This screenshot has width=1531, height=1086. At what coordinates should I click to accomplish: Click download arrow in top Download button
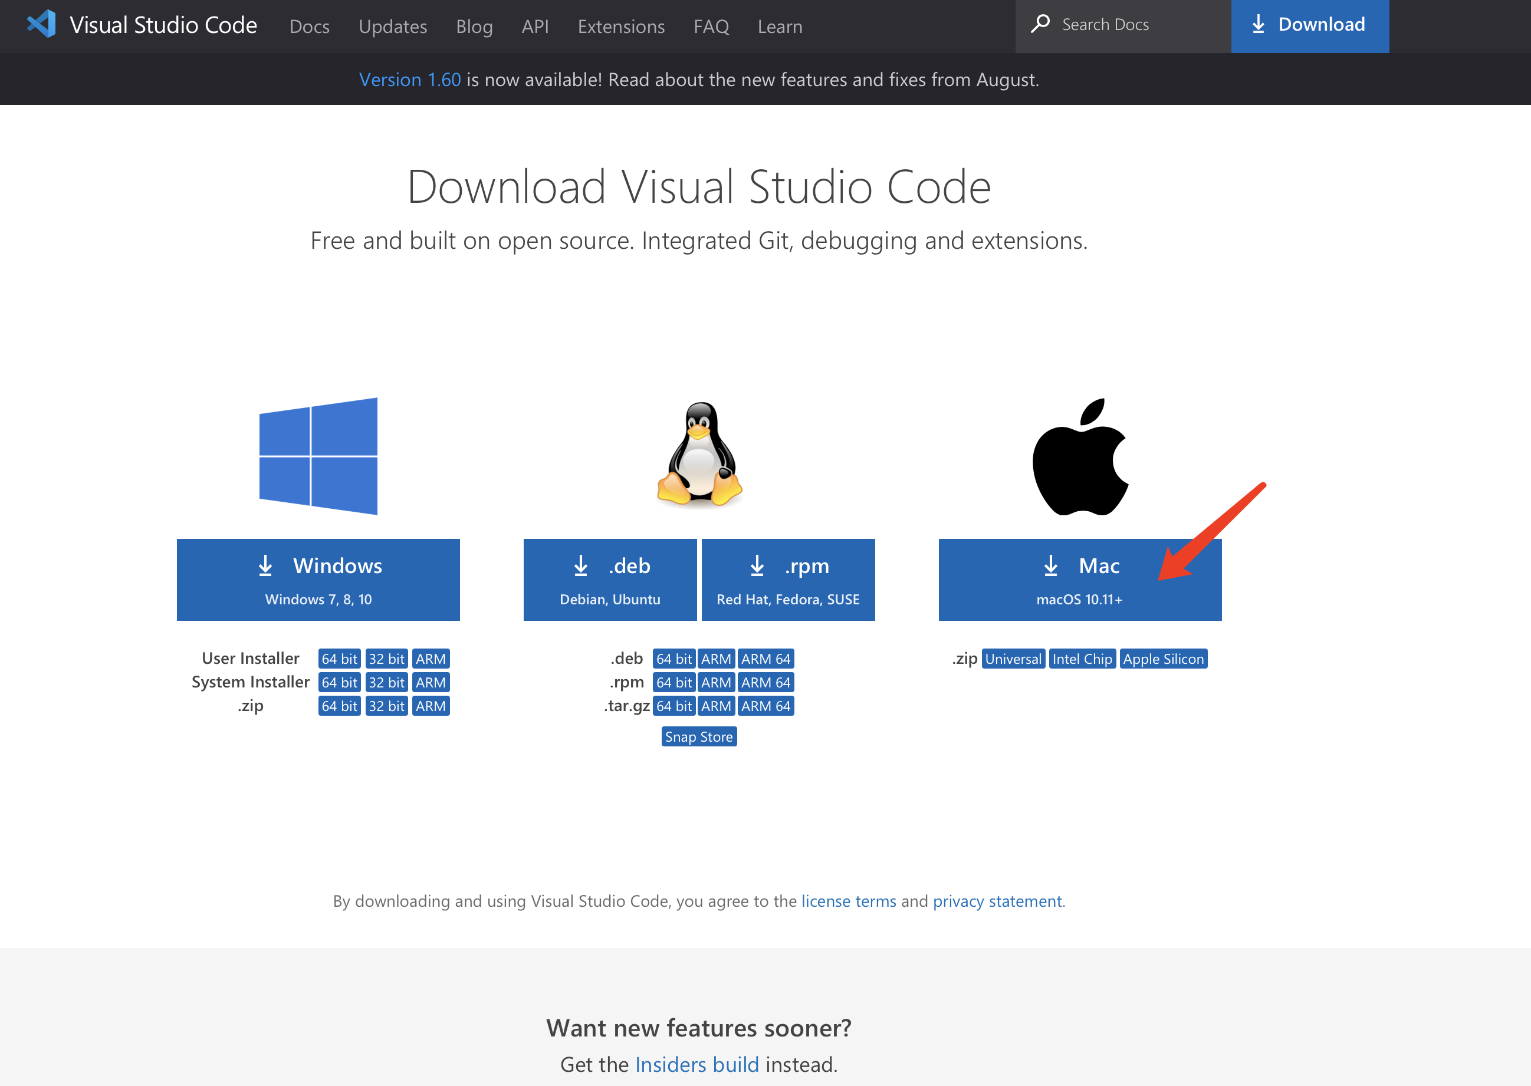click(x=1258, y=25)
